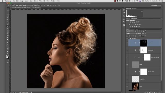
Task: Hide the HIGH layer
Action: point(127,65)
